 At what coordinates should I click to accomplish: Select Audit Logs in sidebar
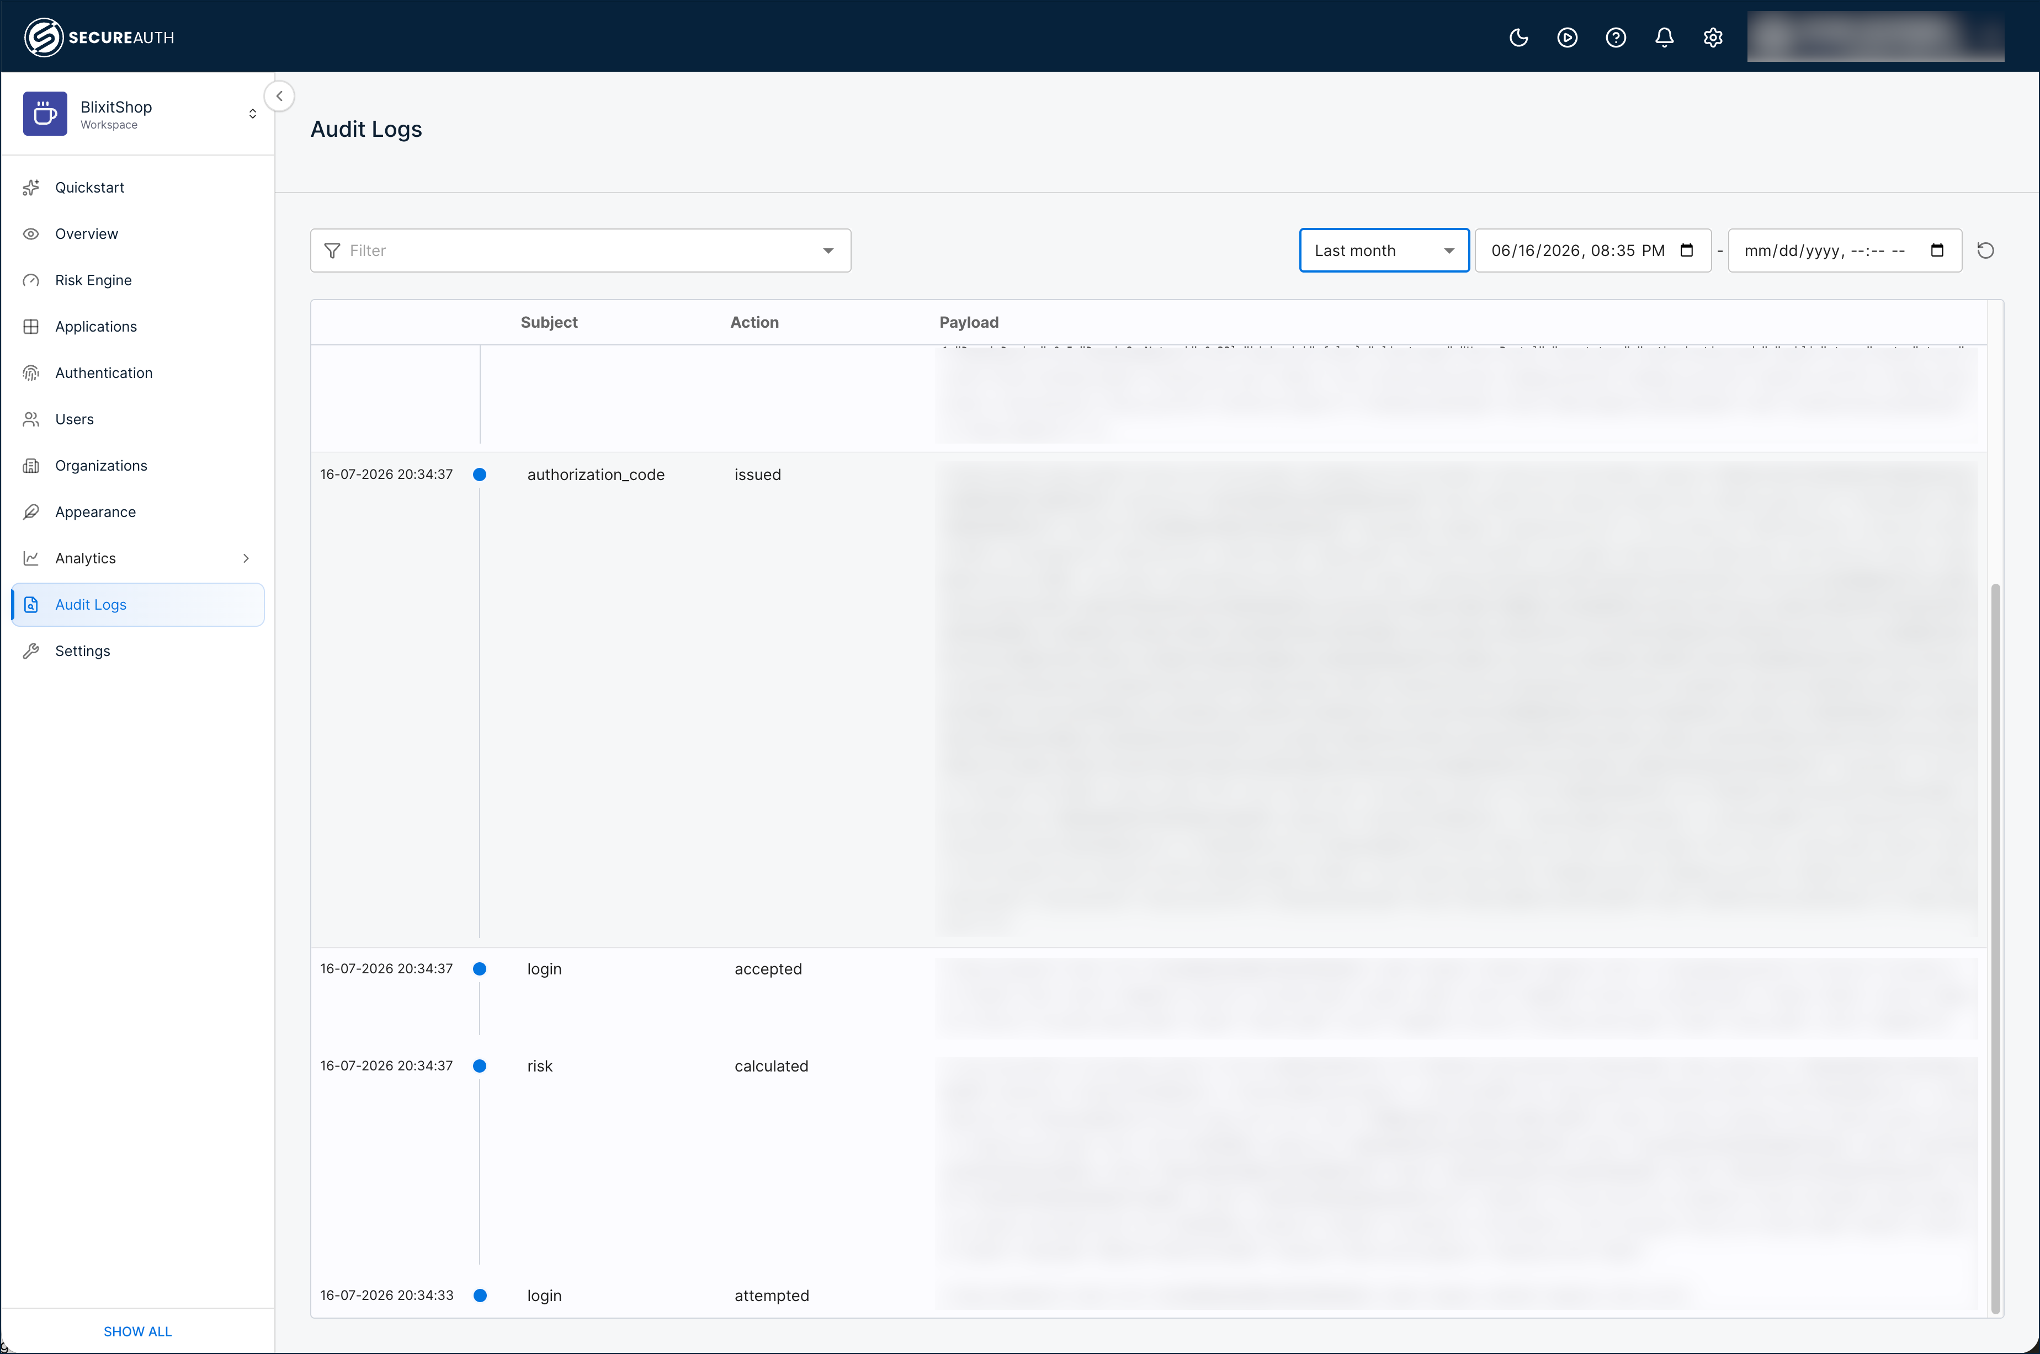(138, 605)
